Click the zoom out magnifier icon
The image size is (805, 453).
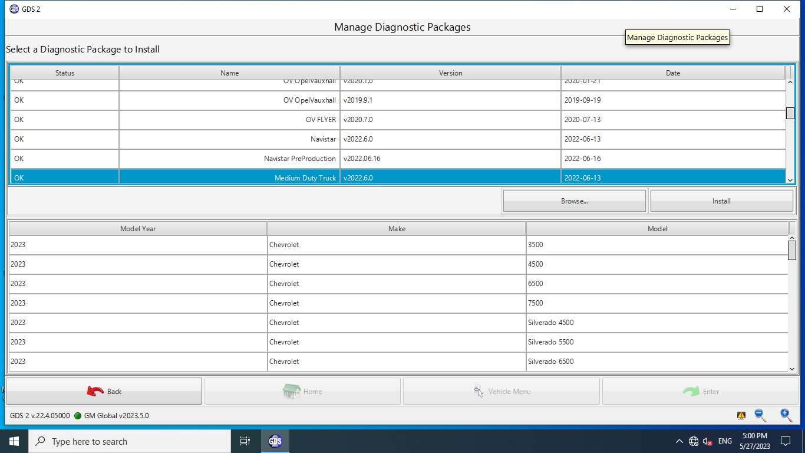click(x=760, y=415)
